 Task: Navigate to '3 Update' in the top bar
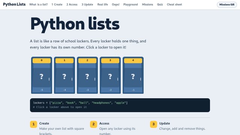pos(87,4)
